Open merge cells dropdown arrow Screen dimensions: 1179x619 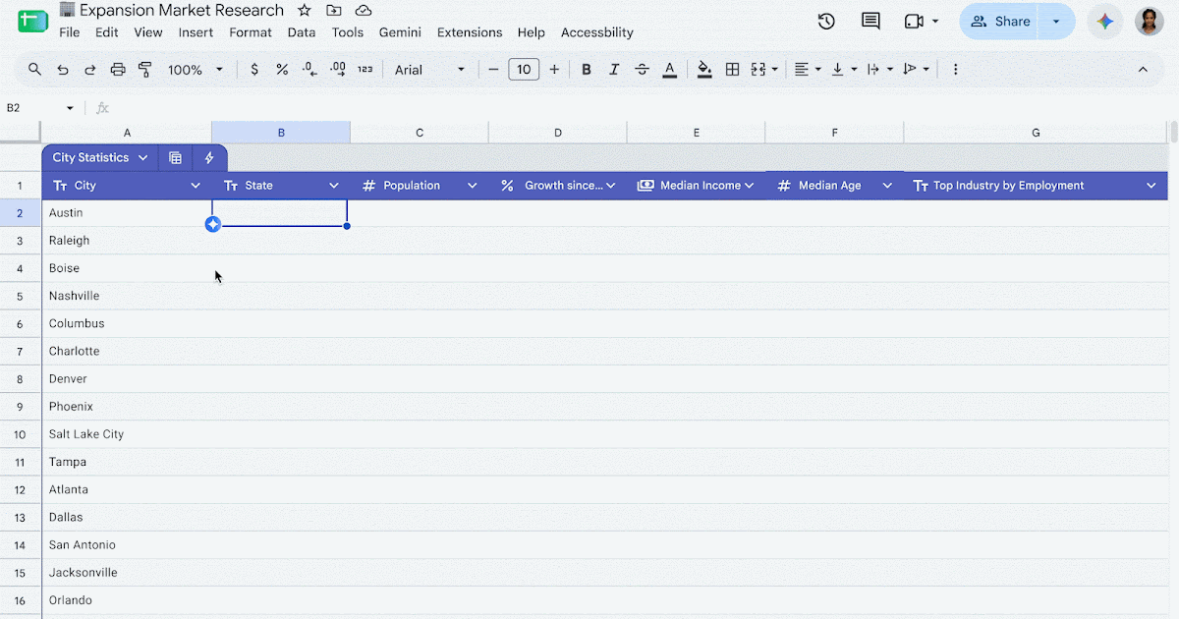[775, 70]
